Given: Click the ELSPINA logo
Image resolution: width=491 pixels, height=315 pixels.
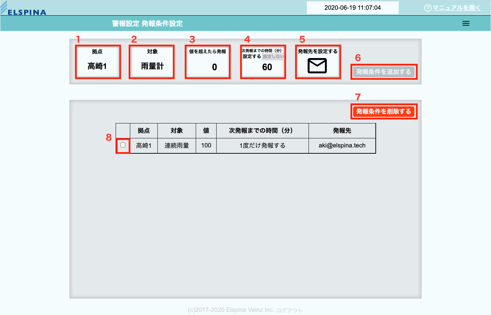Looking at the screenshot, I should (x=24, y=9).
